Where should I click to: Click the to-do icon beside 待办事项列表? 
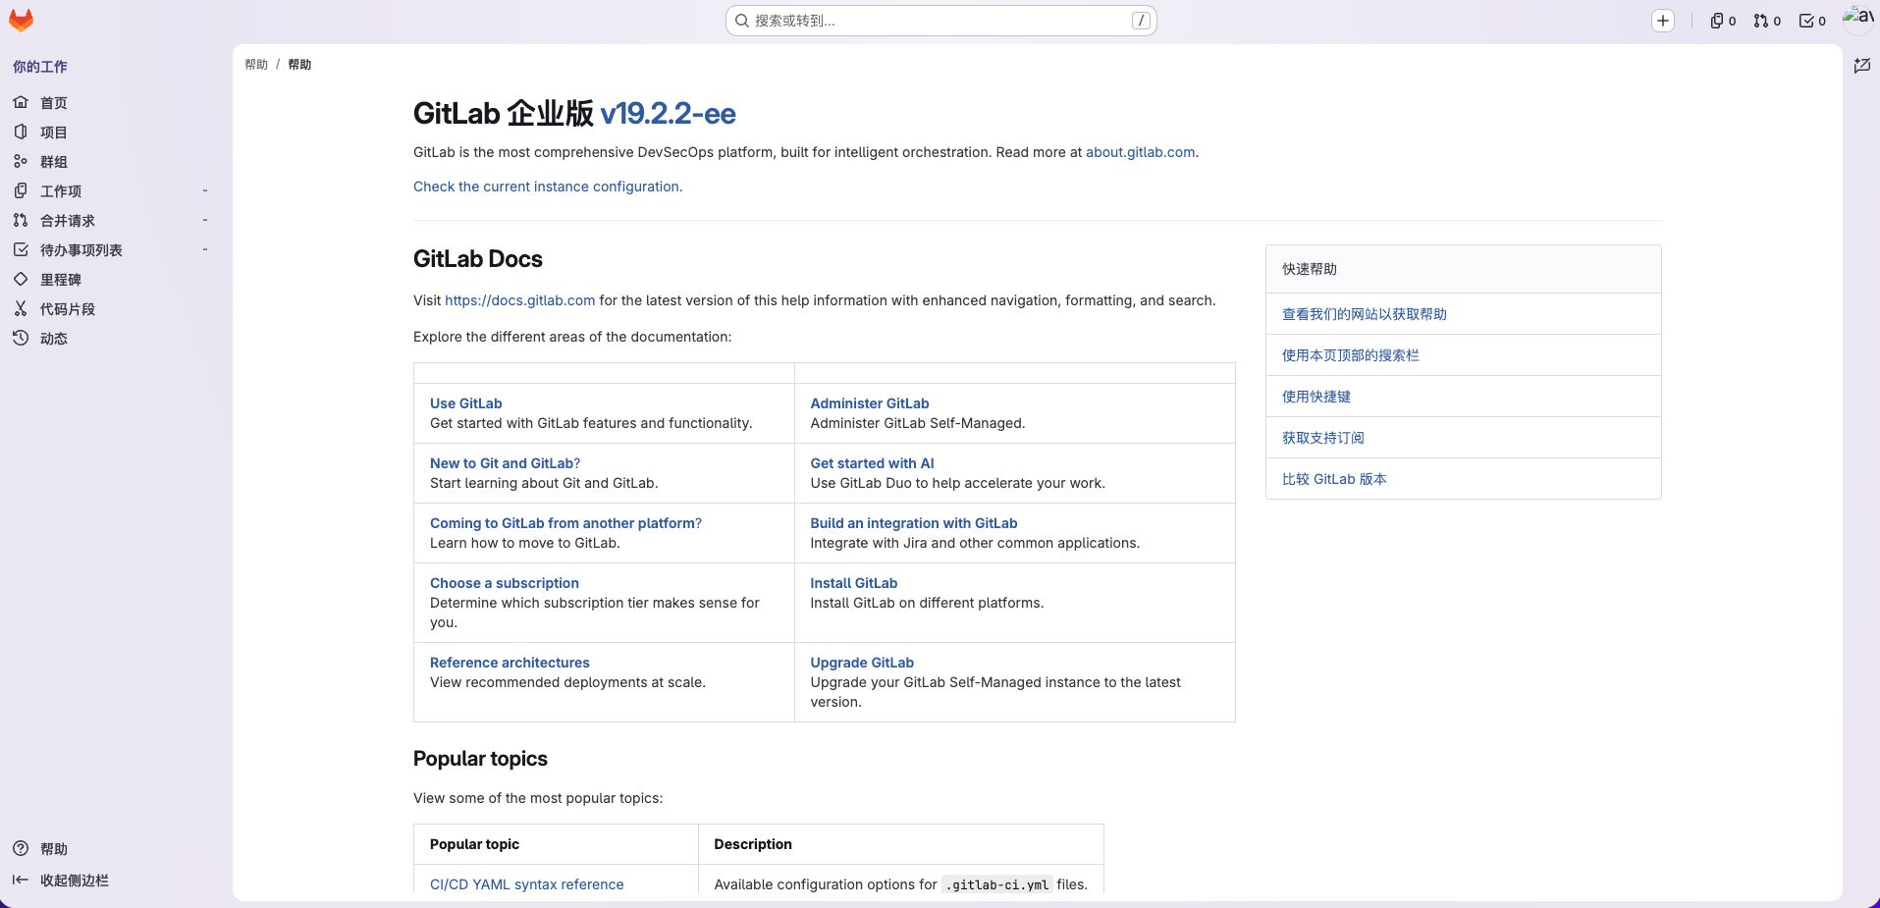[21, 249]
